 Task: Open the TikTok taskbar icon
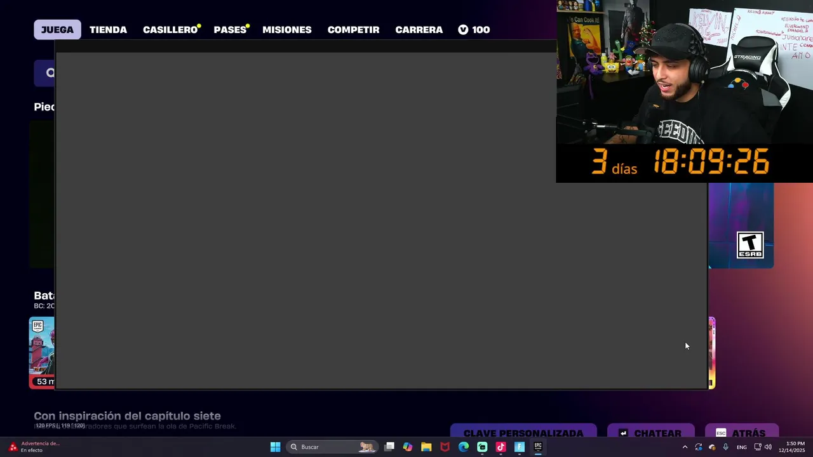501,447
